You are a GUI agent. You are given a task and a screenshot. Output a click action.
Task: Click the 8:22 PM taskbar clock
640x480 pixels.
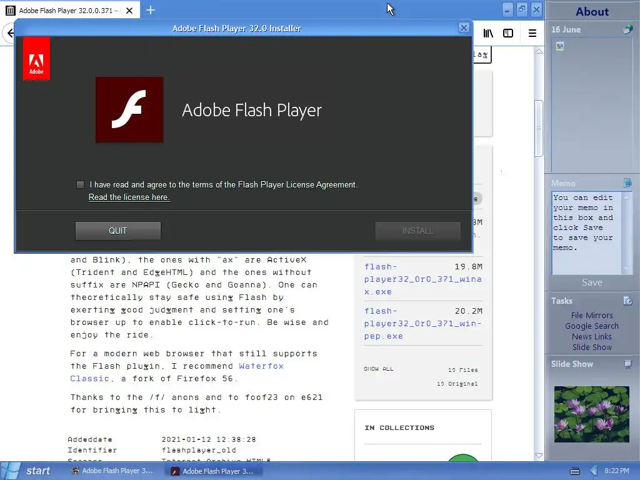click(x=617, y=471)
